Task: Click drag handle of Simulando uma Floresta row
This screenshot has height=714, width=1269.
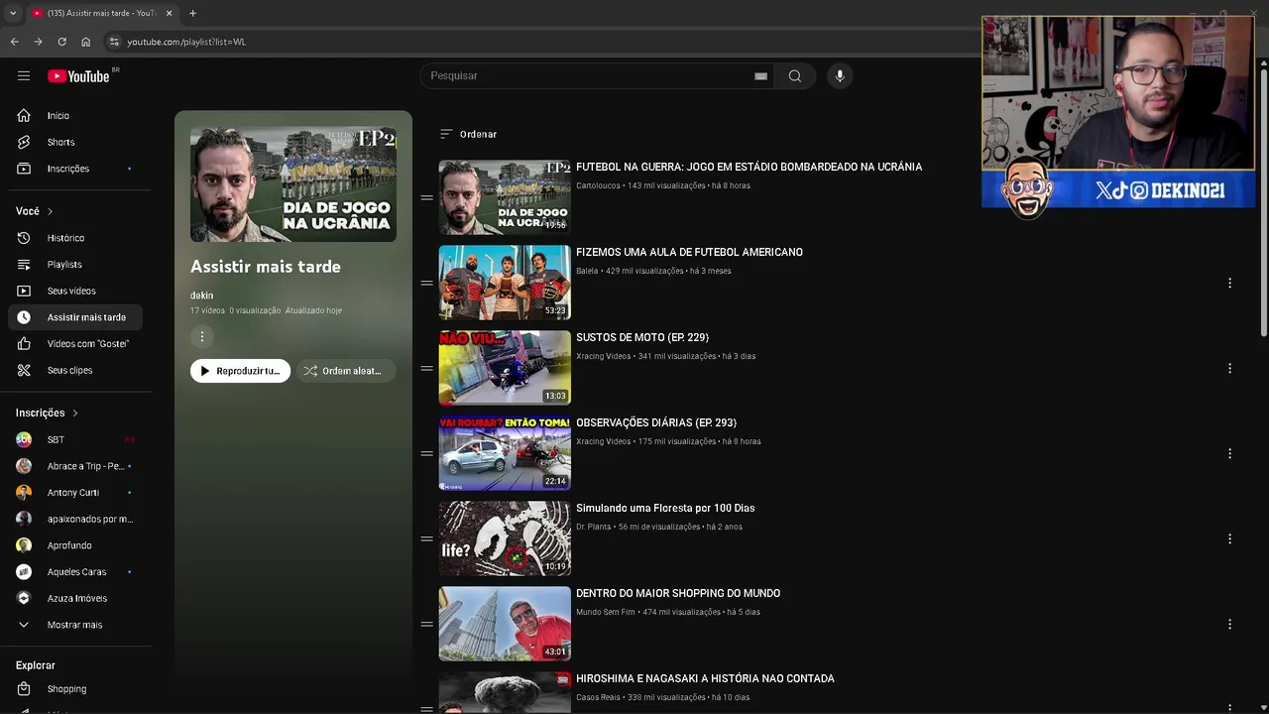Action: tap(426, 538)
